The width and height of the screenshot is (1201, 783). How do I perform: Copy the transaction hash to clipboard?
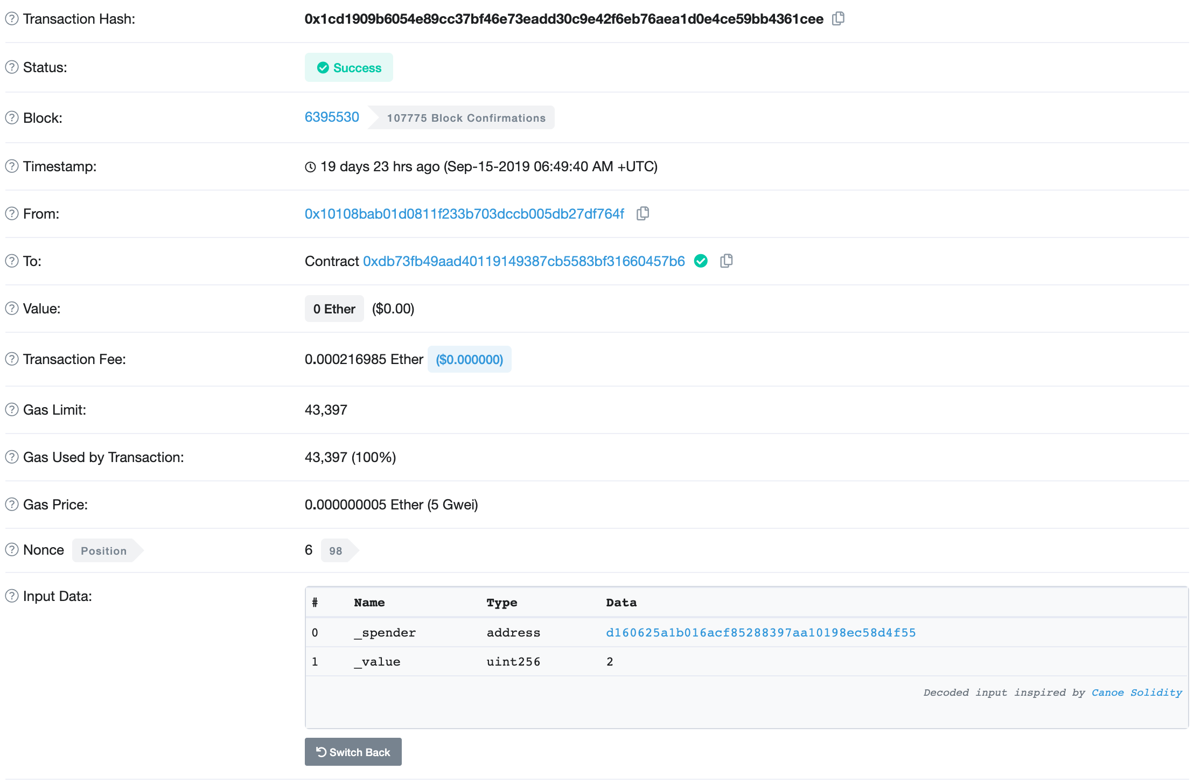point(838,19)
